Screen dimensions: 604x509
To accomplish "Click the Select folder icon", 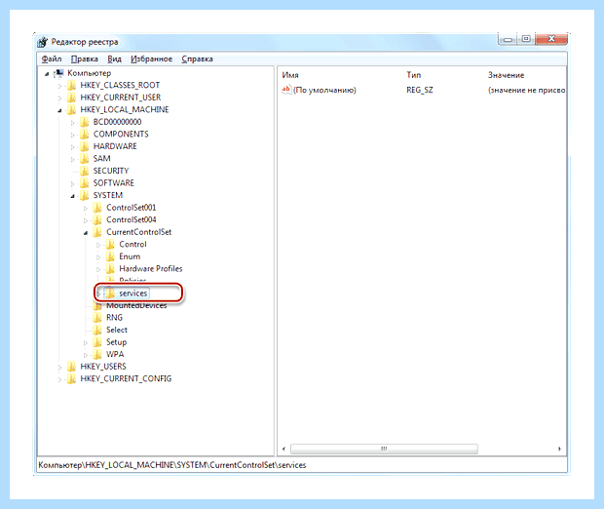I will point(97,331).
